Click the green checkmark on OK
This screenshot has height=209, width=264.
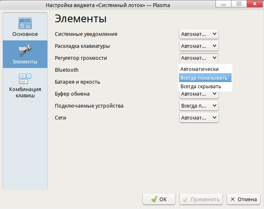154,199
